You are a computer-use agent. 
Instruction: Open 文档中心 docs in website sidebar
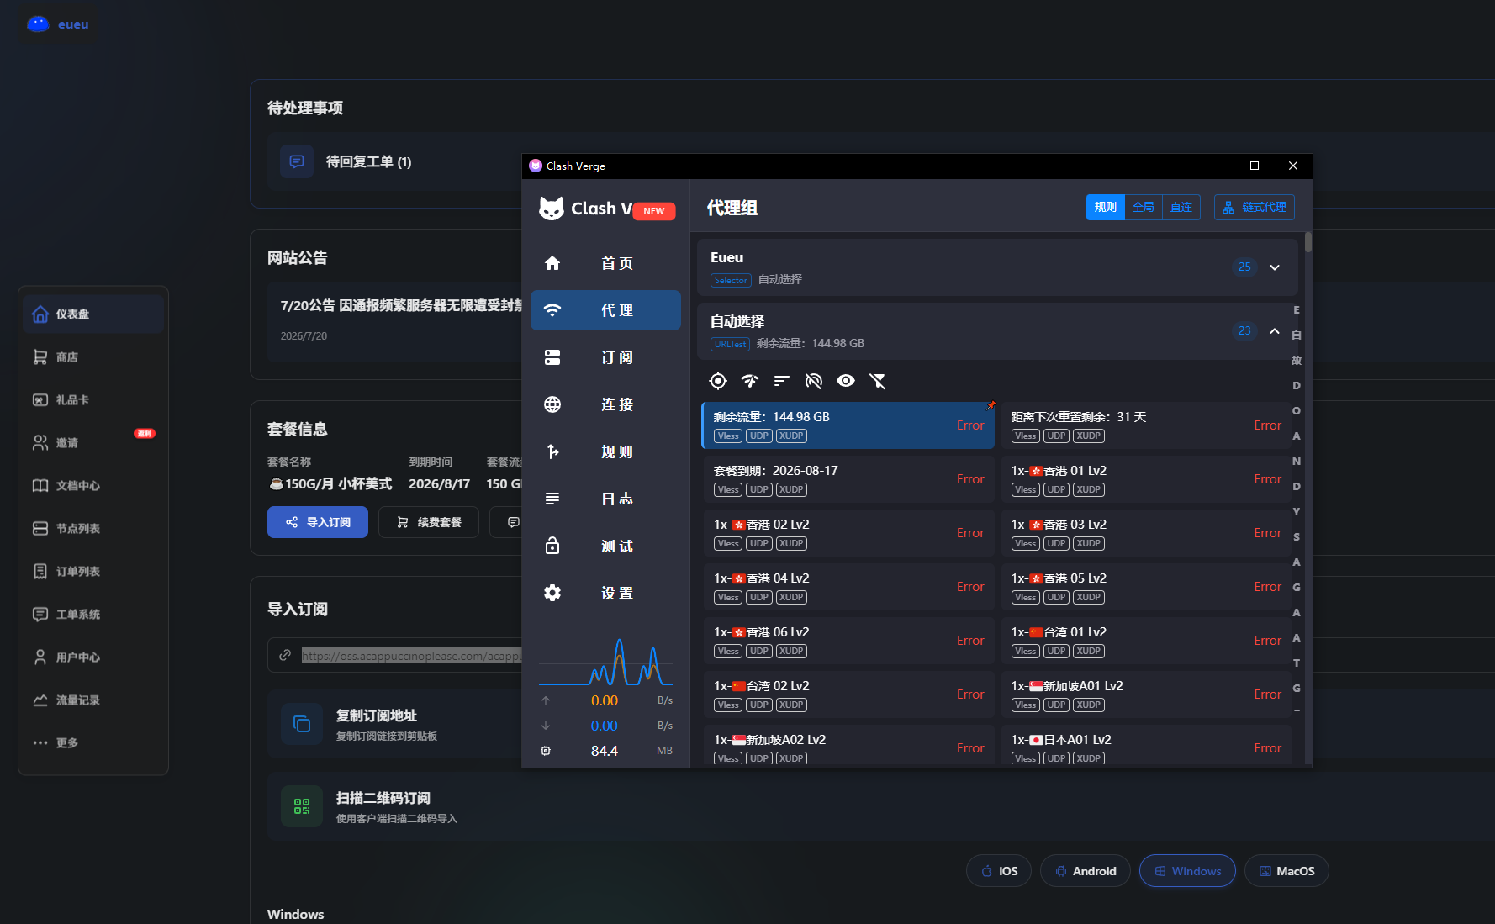click(93, 486)
